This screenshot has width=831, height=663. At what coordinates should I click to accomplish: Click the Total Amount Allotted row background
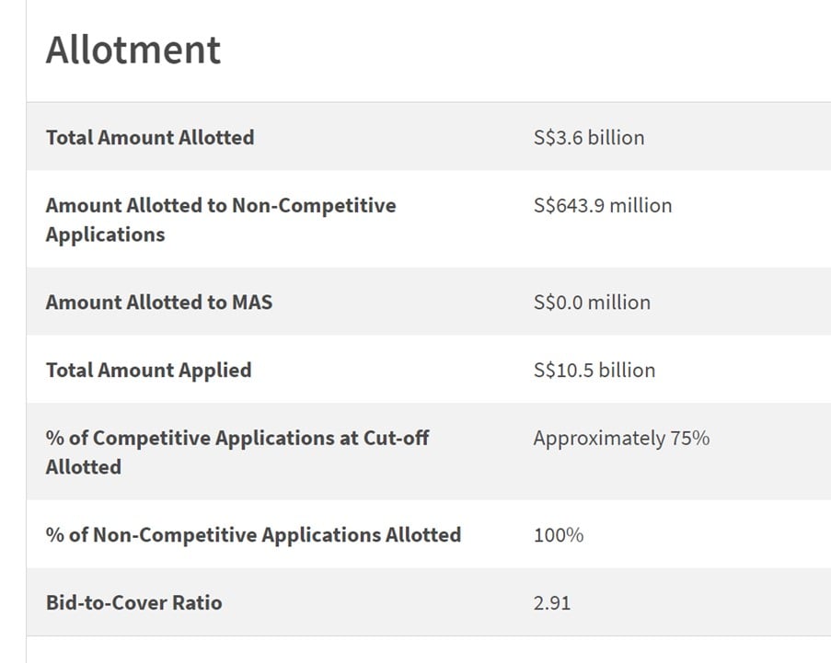pyautogui.click(x=429, y=137)
